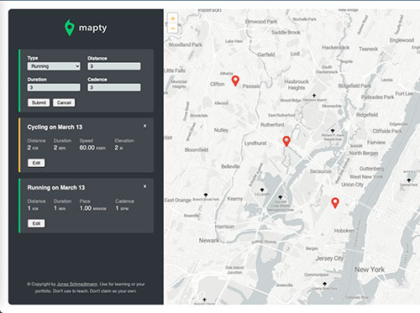Zoom in the map with plus
The width and height of the screenshot is (420, 313).
click(173, 18)
